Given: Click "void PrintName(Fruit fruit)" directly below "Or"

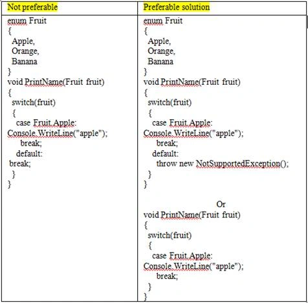Looking at the screenshot, I should (x=192, y=215).
